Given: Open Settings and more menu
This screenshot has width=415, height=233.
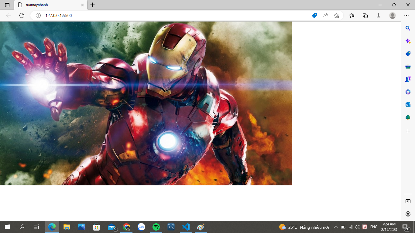Looking at the screenshot, I should tap(406, 15).
